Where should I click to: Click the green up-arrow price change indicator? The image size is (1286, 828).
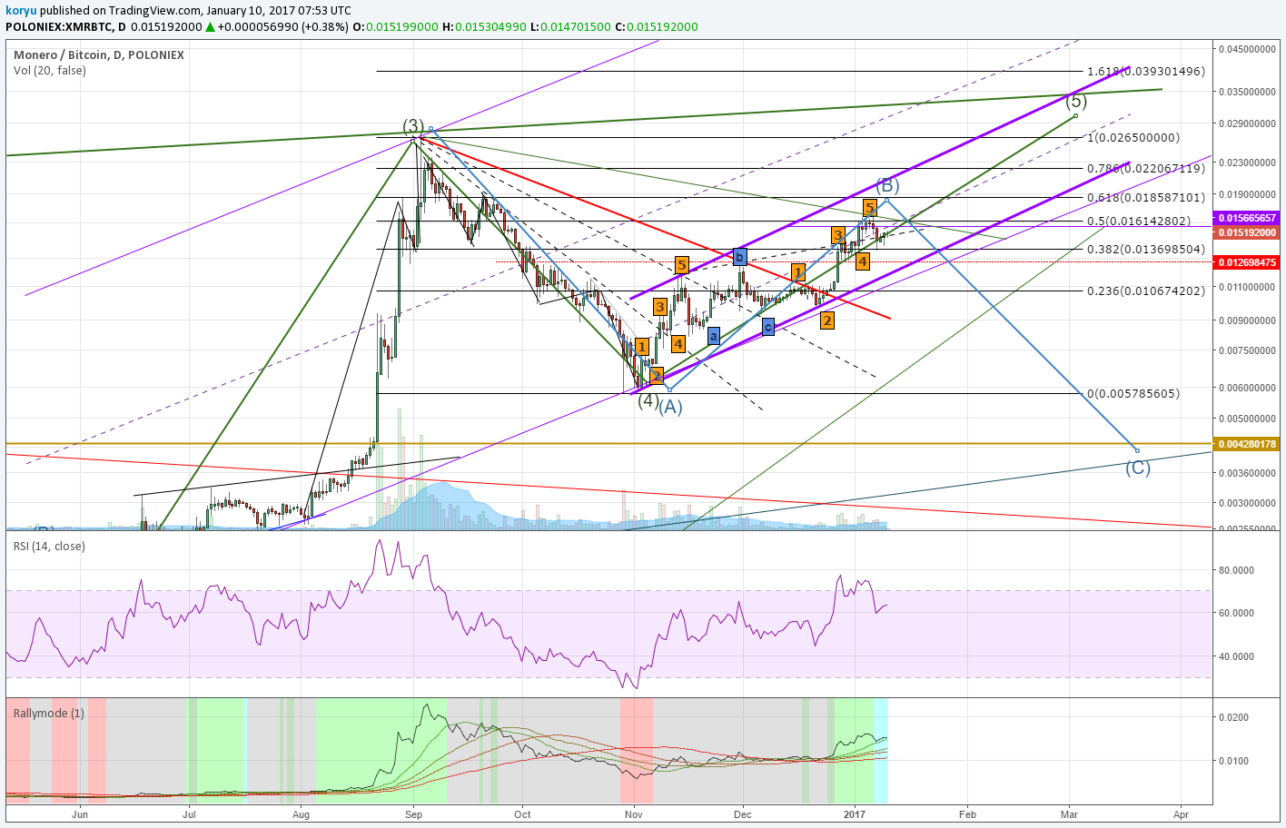(211, 27)
